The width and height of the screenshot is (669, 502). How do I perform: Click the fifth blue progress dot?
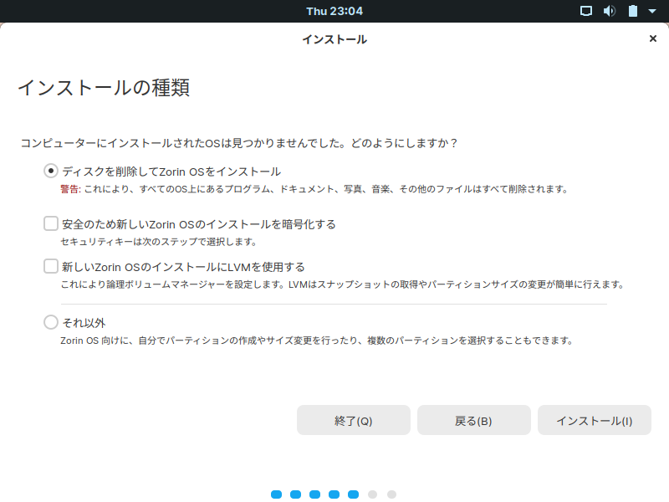pyautogui.click(x=353, y=494)
